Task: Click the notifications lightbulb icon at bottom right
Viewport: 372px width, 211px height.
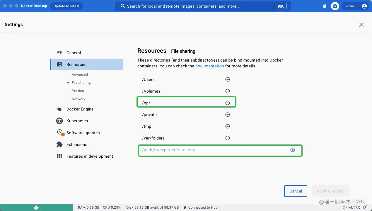Action: pyautogui.click(x=365, y=207)
